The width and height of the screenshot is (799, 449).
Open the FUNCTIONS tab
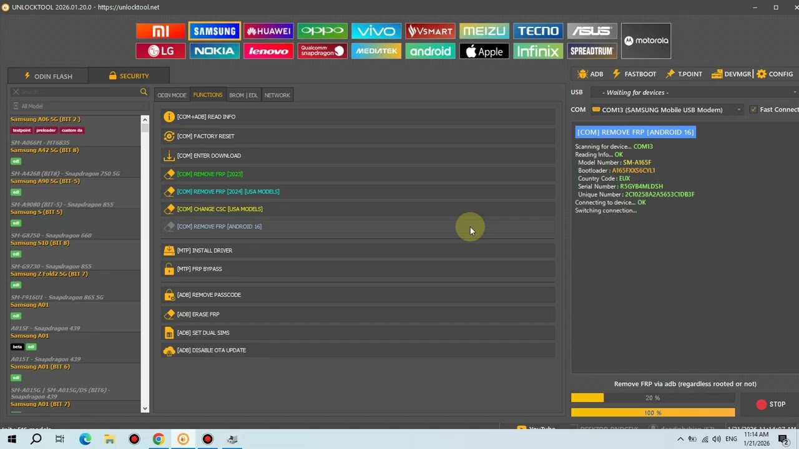(x=208, y=95)
